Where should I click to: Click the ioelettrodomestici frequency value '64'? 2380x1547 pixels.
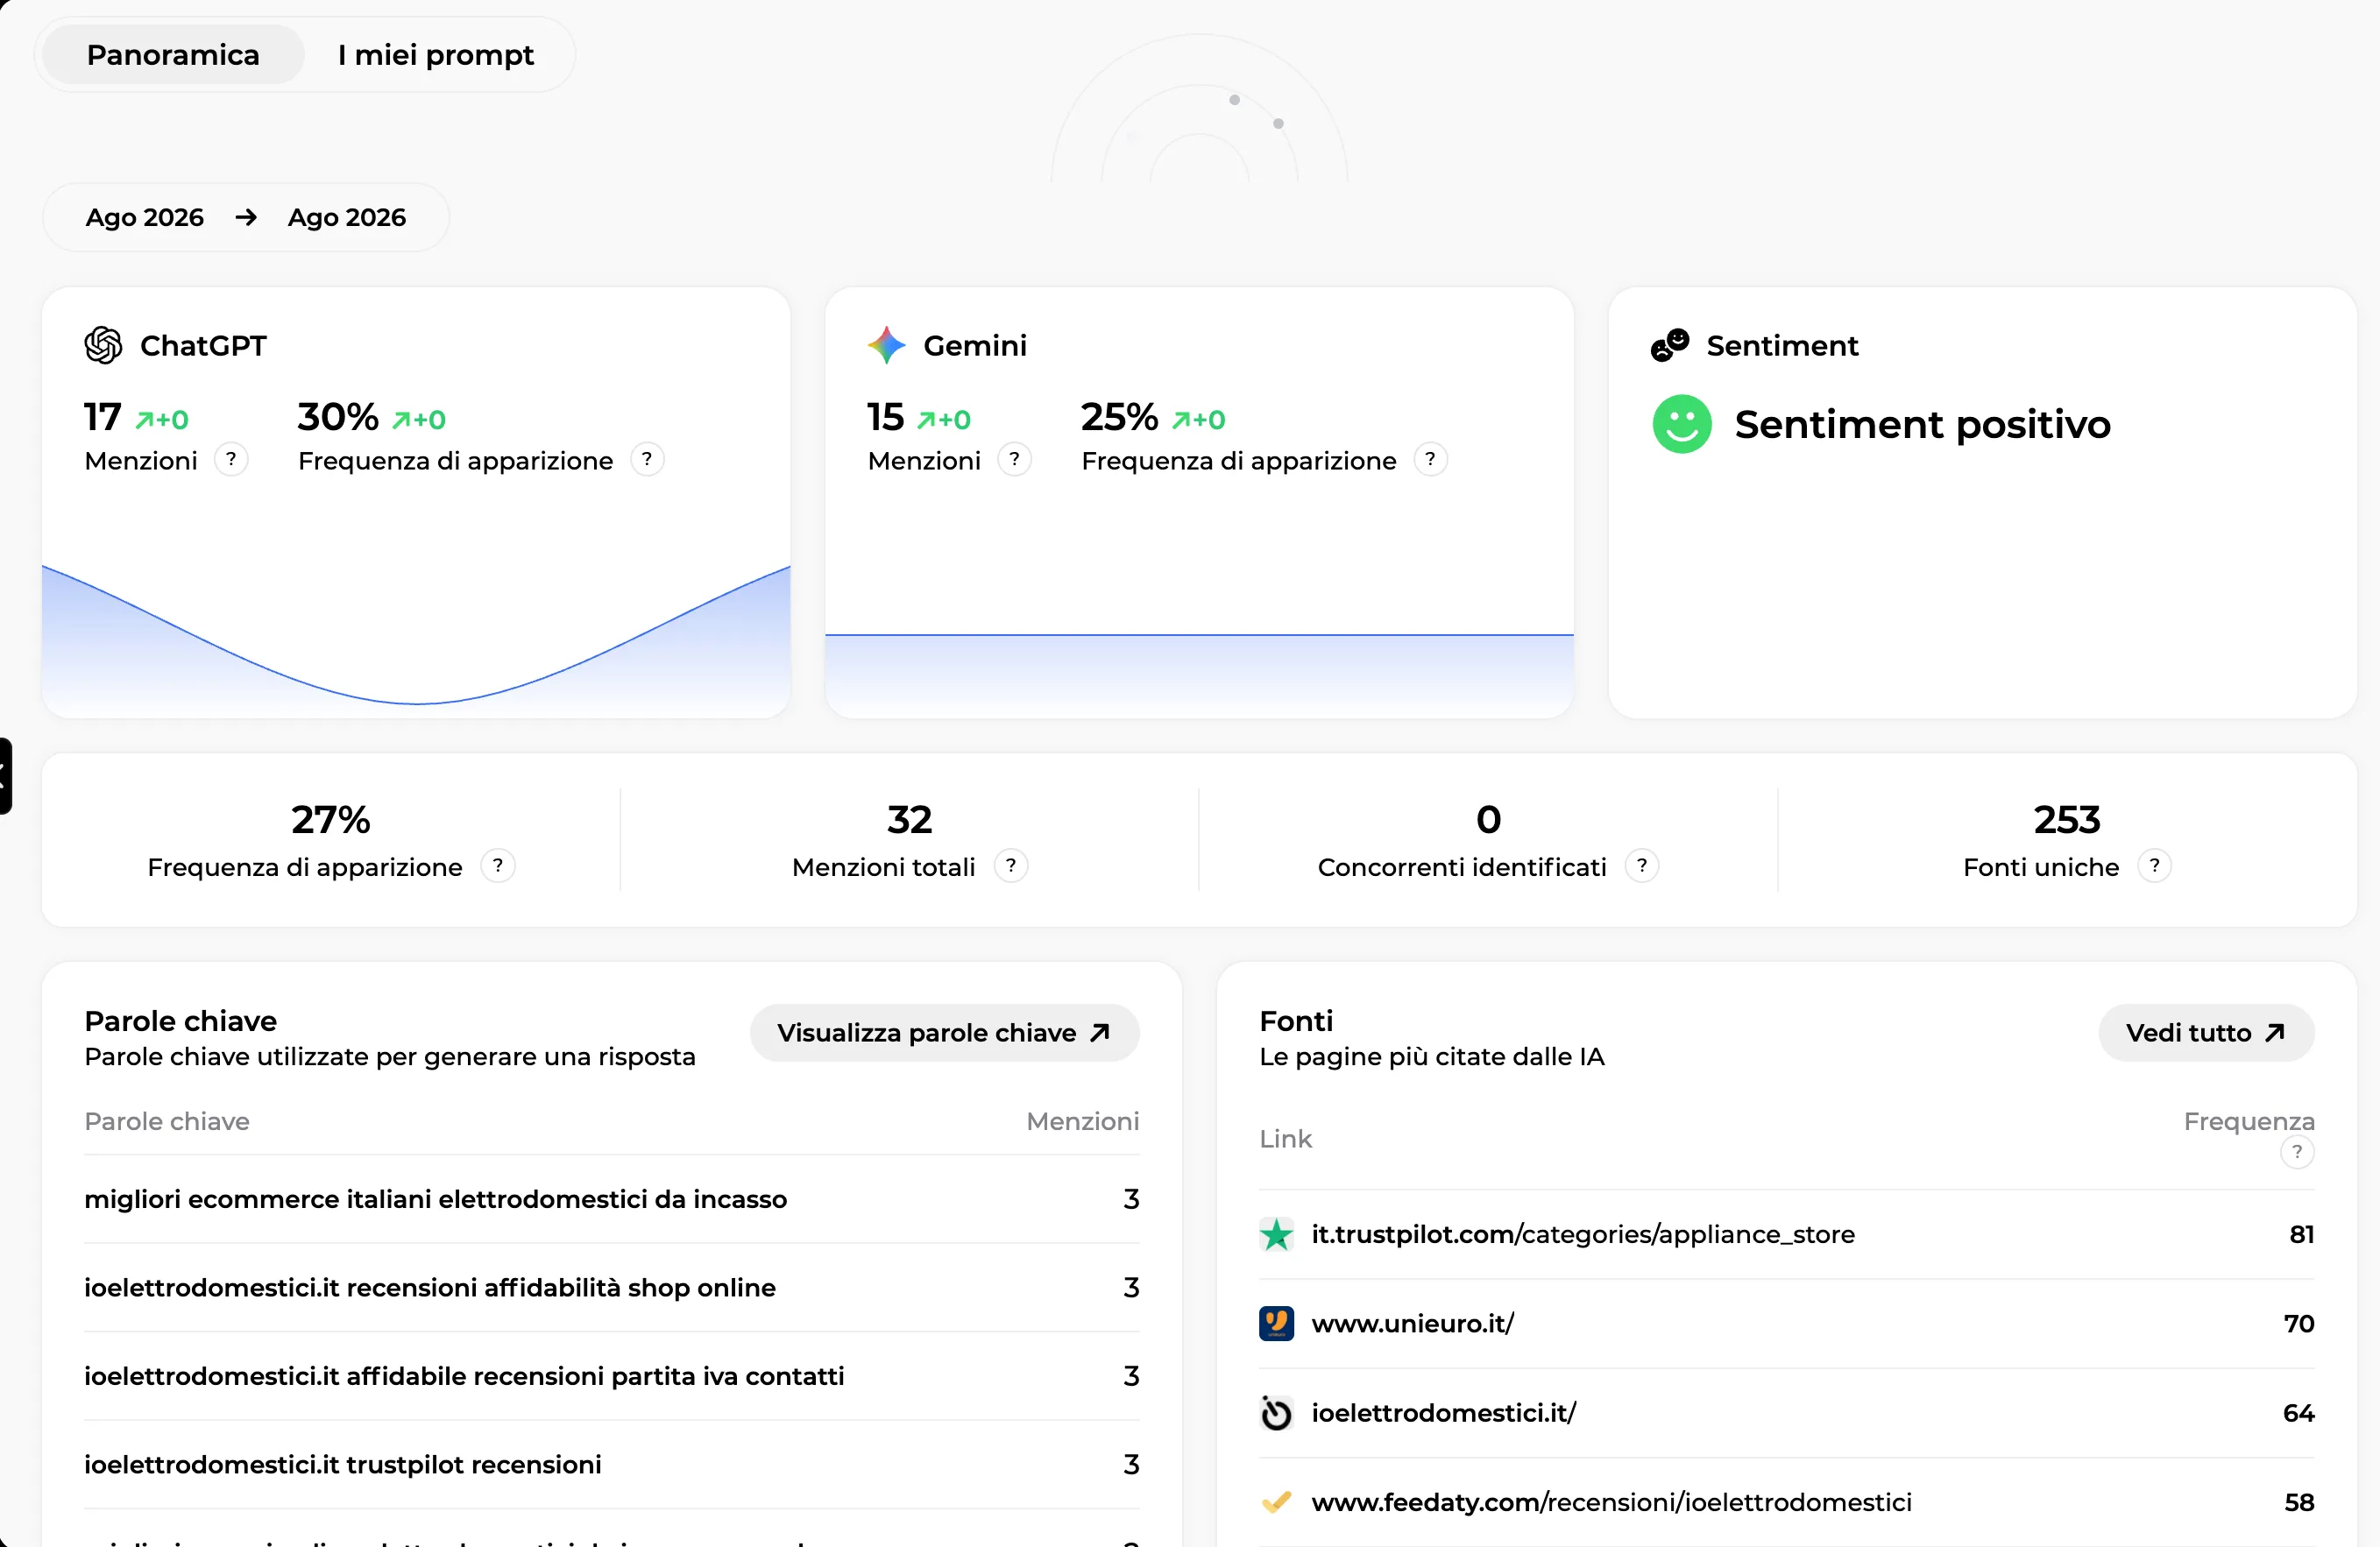tap(2299, 1413)
